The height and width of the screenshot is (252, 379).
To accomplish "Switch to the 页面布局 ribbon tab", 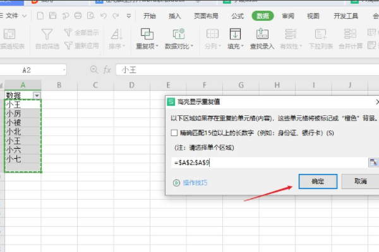I will click(x=206, y=16).
